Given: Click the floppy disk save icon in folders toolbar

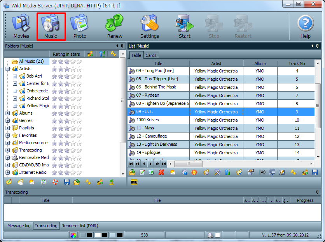Looking at the screenshot, I should [x=67, y=182].
